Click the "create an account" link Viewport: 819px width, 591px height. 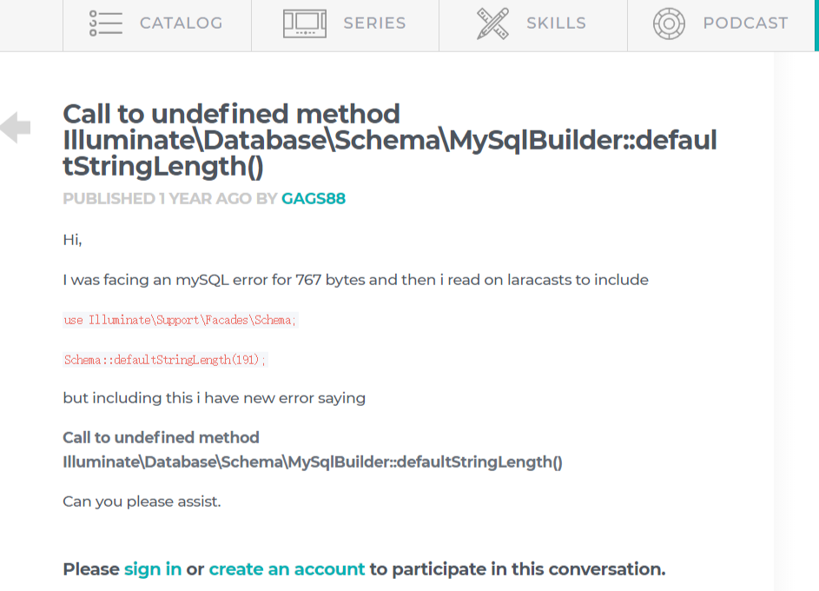(x=287, y=569)
